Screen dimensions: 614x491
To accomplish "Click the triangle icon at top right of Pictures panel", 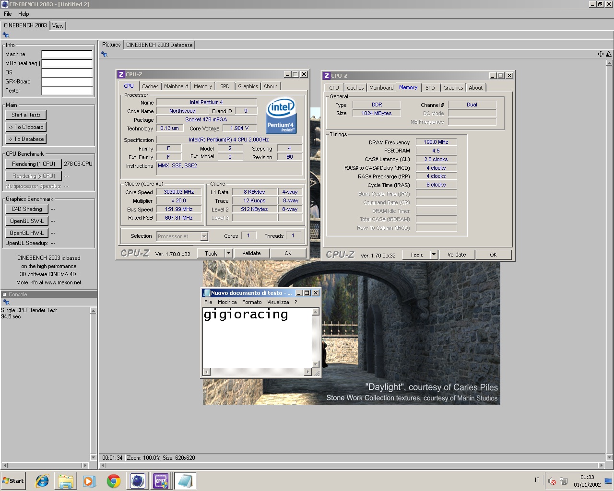I will tap(609, 54).
